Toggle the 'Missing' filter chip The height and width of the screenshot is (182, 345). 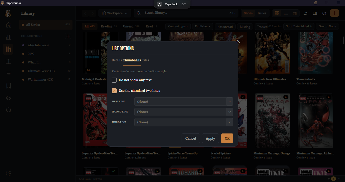(245, 27)
